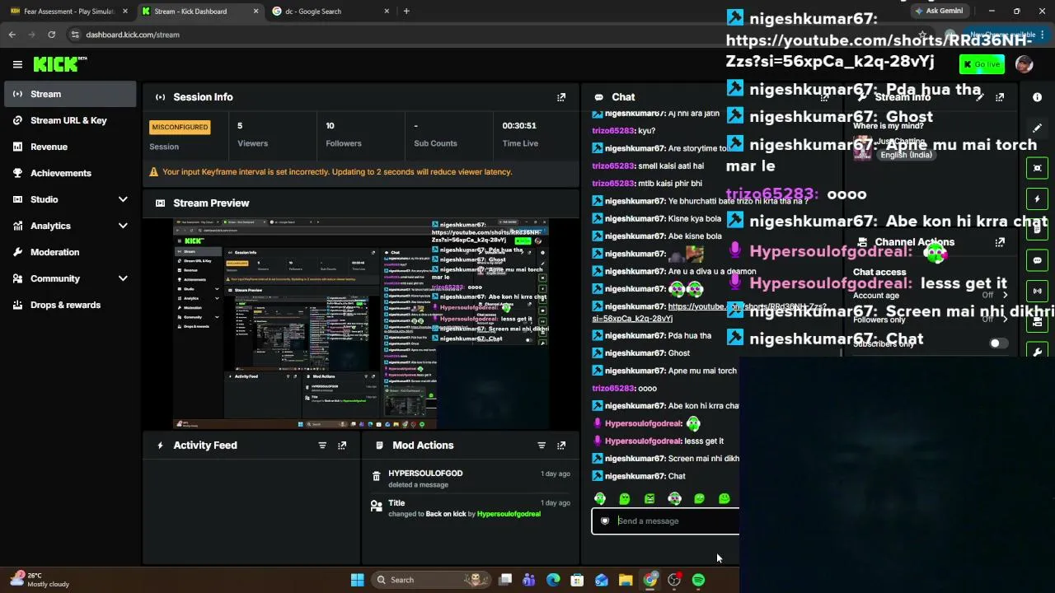Filter the Activity Feed

coord(322,446)
